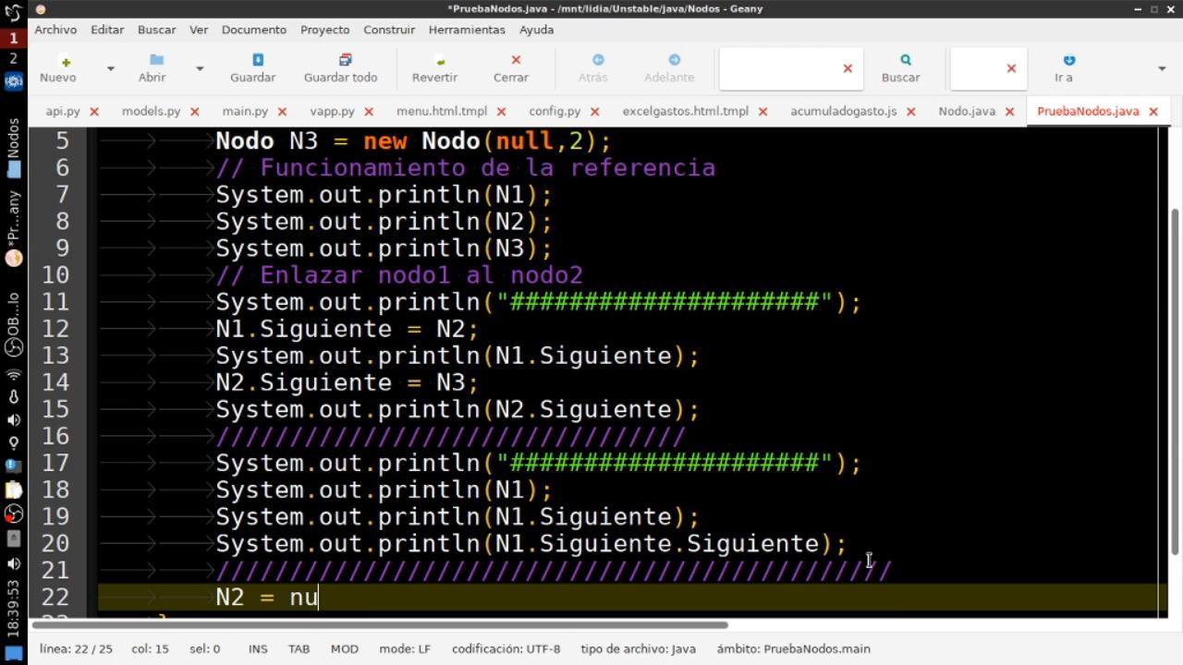This screenshot has width=1183, height=665.
Task: Close the config.py tab
Action: tap(594, 111)
